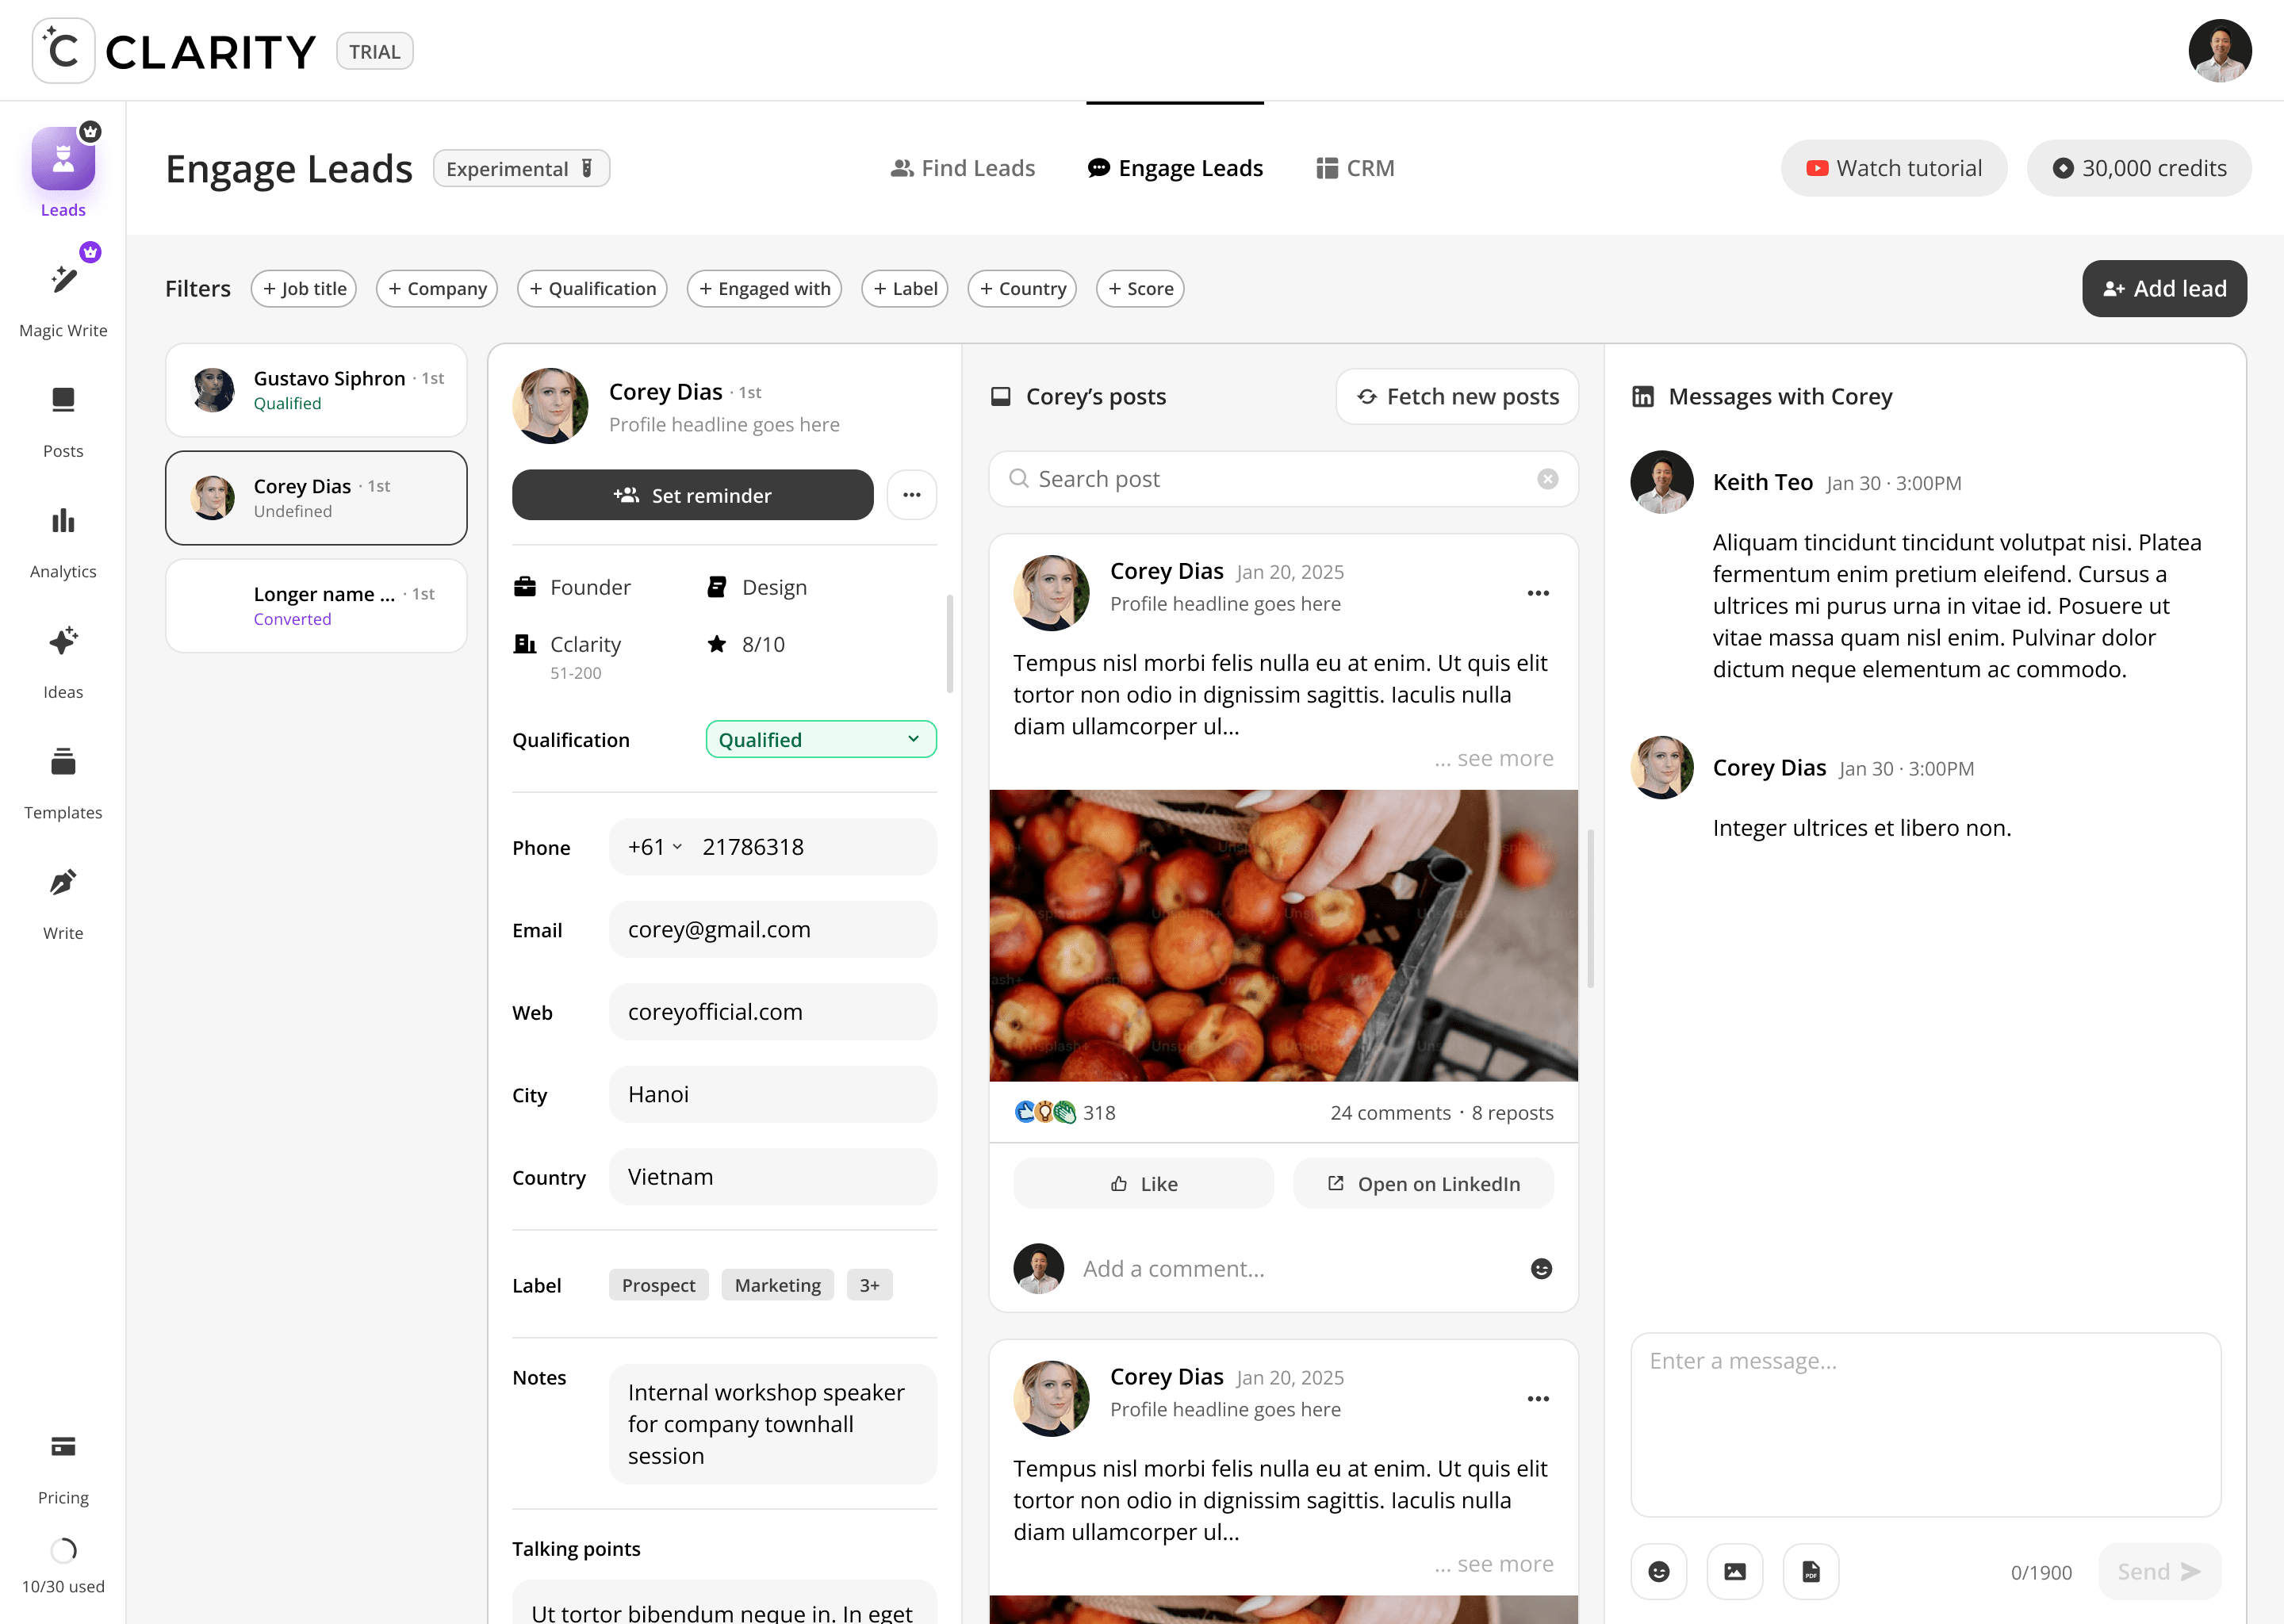Open Magic Write in the sidebar
This screenshot has width=2284, height=1624.
tap(63, 280)
